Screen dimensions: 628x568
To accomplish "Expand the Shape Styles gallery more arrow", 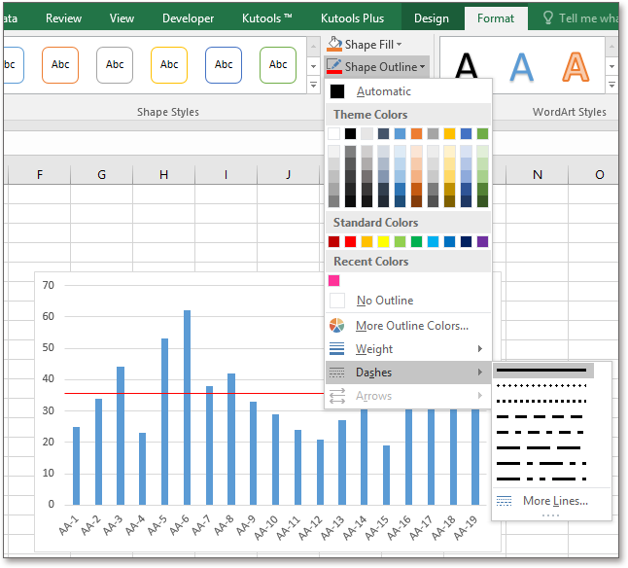I will pyautogui.click(x=313, y=86).
